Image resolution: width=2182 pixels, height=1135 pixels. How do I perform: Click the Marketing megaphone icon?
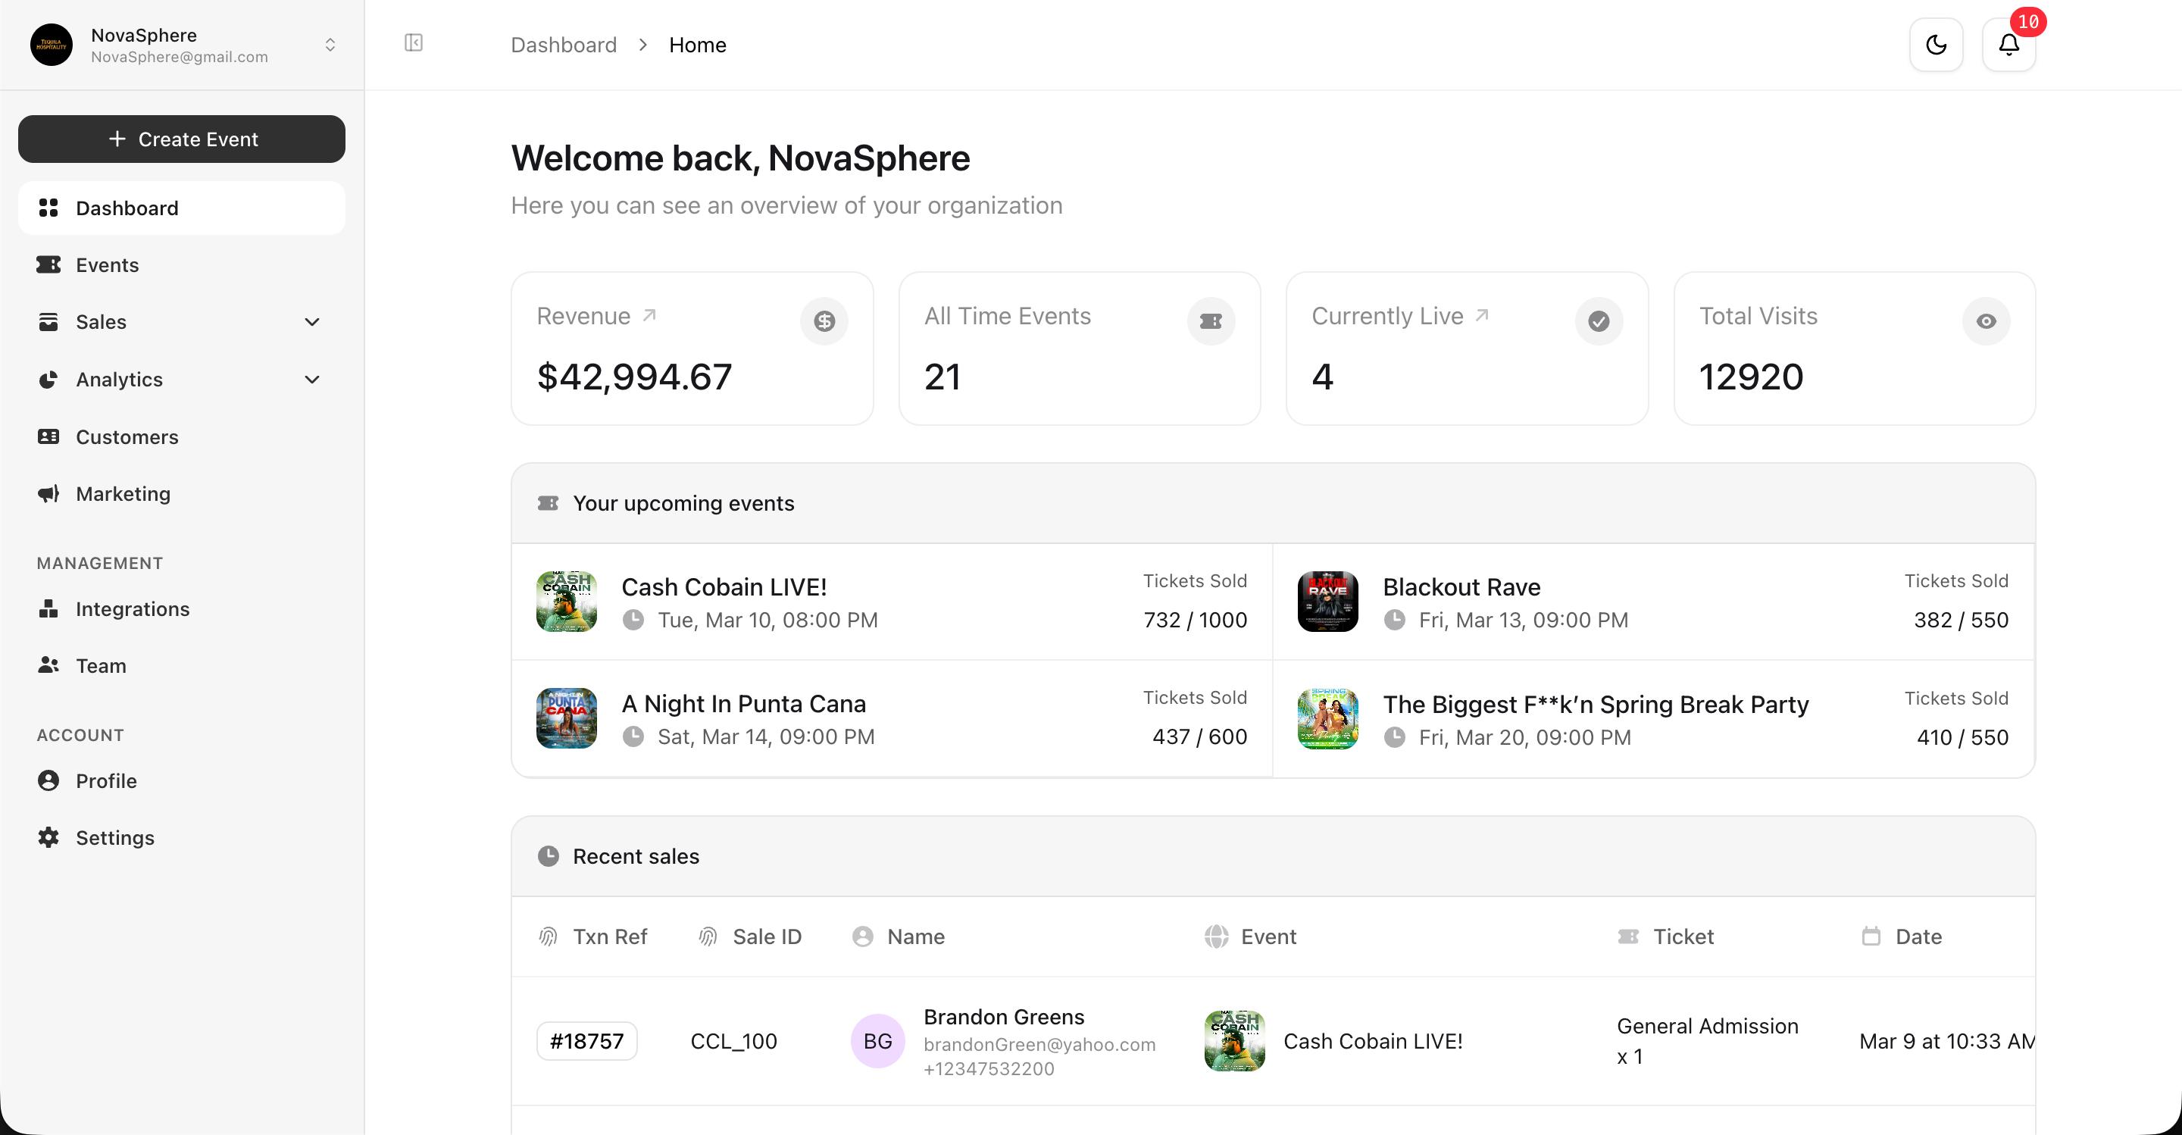point(48,493)
